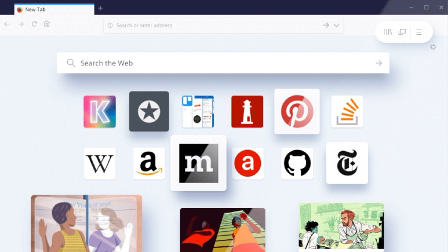Open the red circle a top site tile
The image size is (448, 252).
point(247,163)
